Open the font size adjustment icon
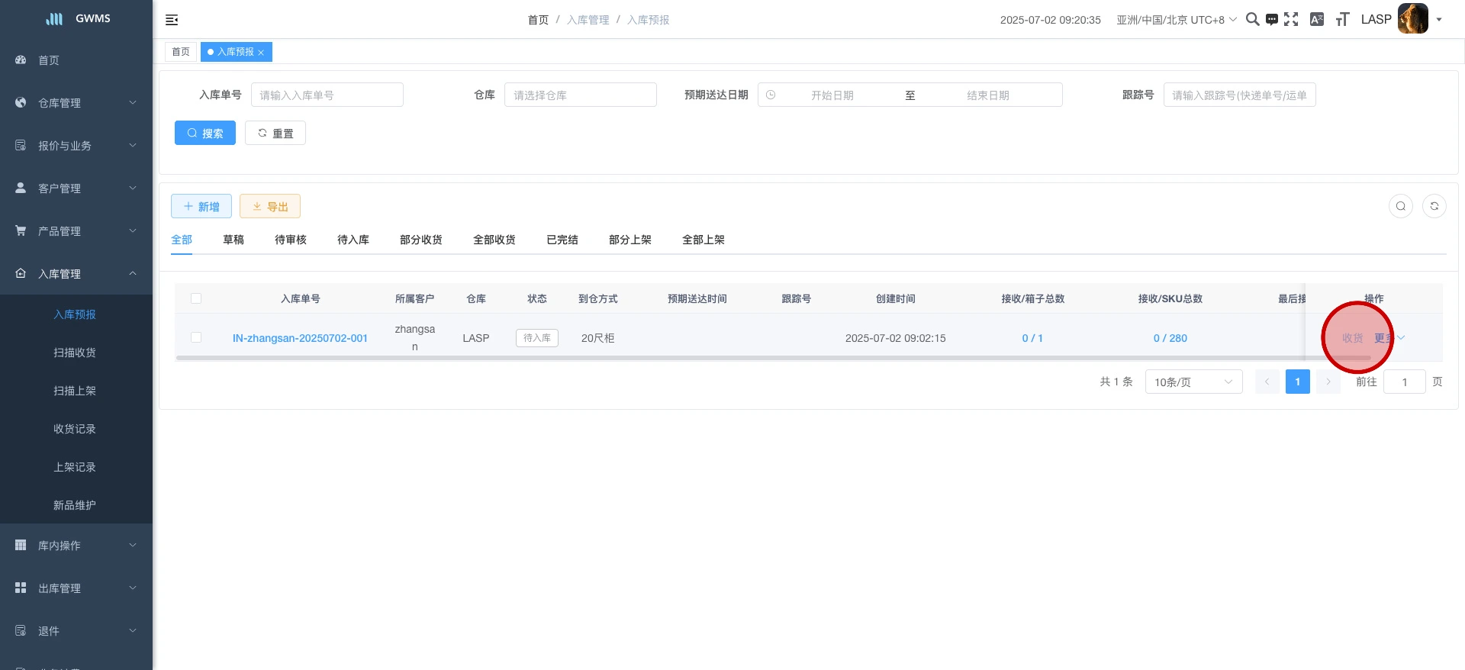Image resolution: width=1465 pixels, height=670 pixels. point(1342,19)
